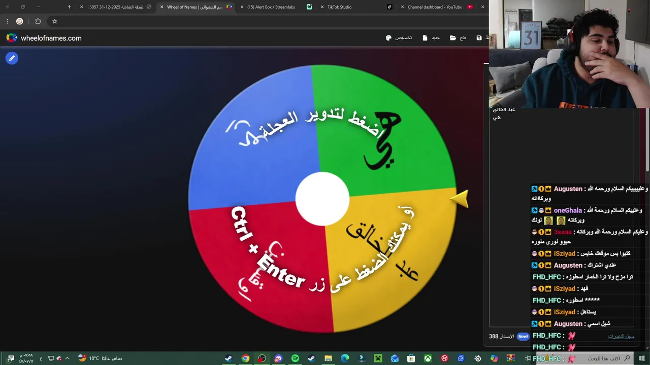This screenshot has height=365, width=650.
Task: Bookmark this page with the star icon
Action: (55, 21)
